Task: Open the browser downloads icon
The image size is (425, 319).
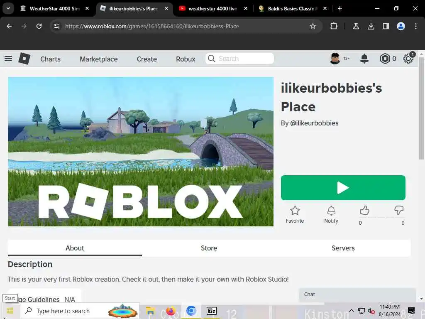Action: (371, 26)
